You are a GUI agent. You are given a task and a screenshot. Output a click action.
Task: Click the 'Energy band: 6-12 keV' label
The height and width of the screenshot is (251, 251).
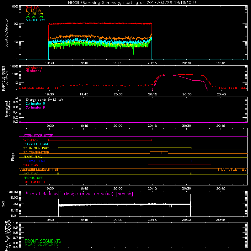(44, 100)
